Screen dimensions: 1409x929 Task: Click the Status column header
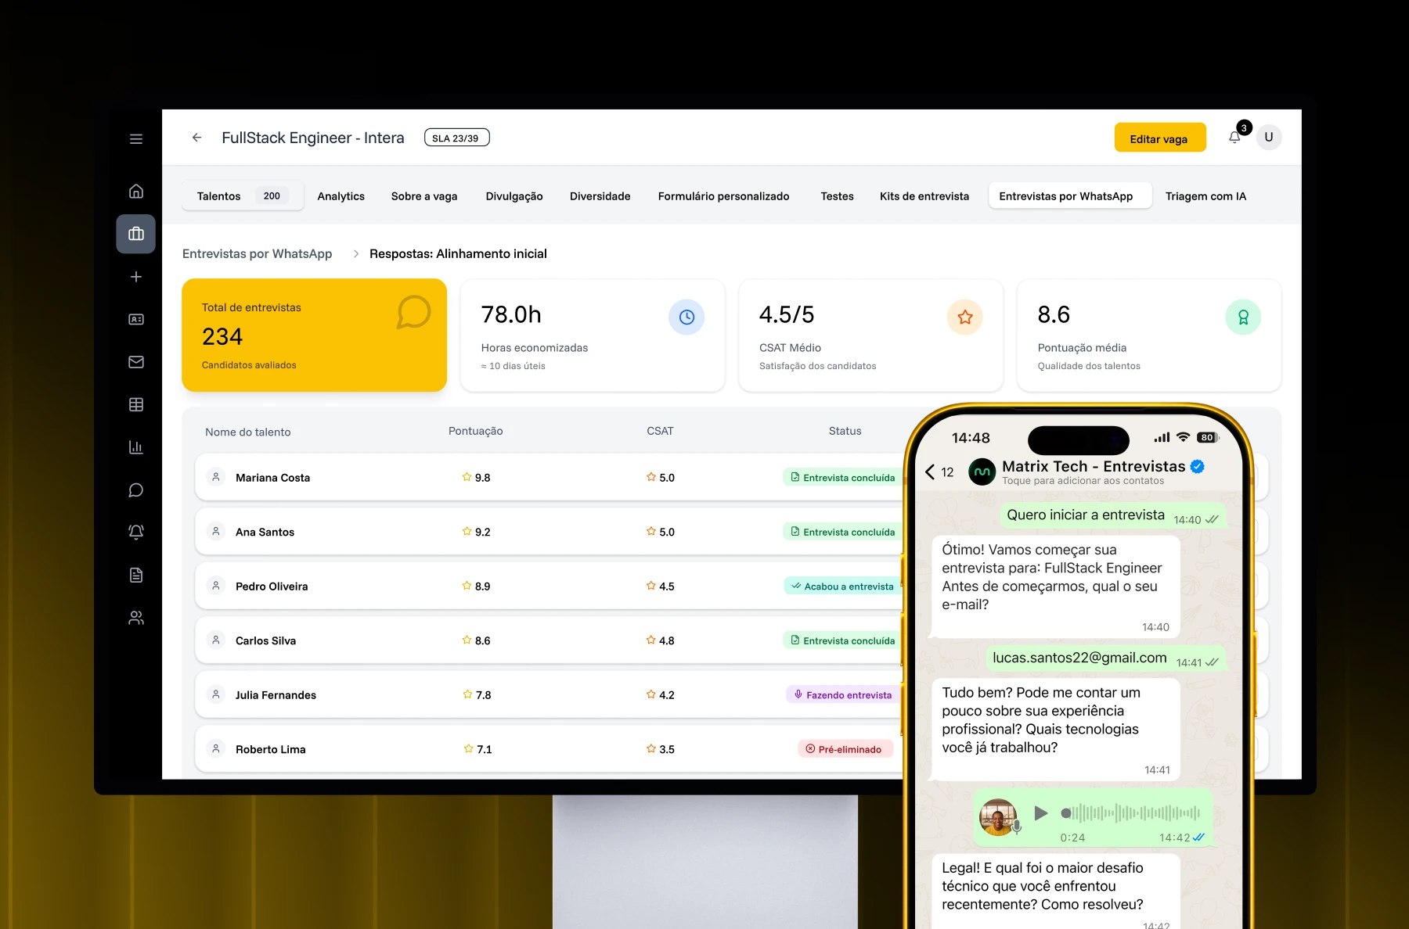click(845, 431)
